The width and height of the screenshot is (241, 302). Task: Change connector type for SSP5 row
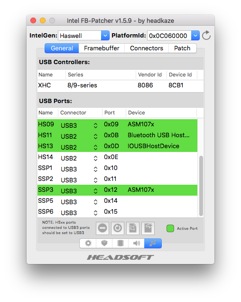click(95, 202)
